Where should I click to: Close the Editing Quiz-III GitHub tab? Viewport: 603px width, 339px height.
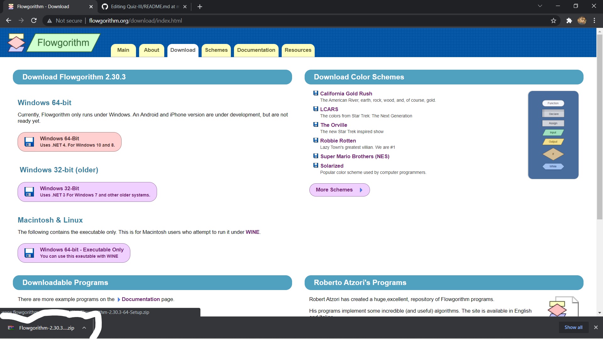pyautogui.click(x=185, y=7)
